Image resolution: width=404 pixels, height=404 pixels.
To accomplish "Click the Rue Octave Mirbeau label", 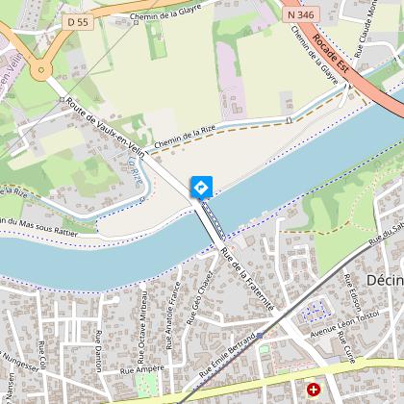I will (143, 327).
